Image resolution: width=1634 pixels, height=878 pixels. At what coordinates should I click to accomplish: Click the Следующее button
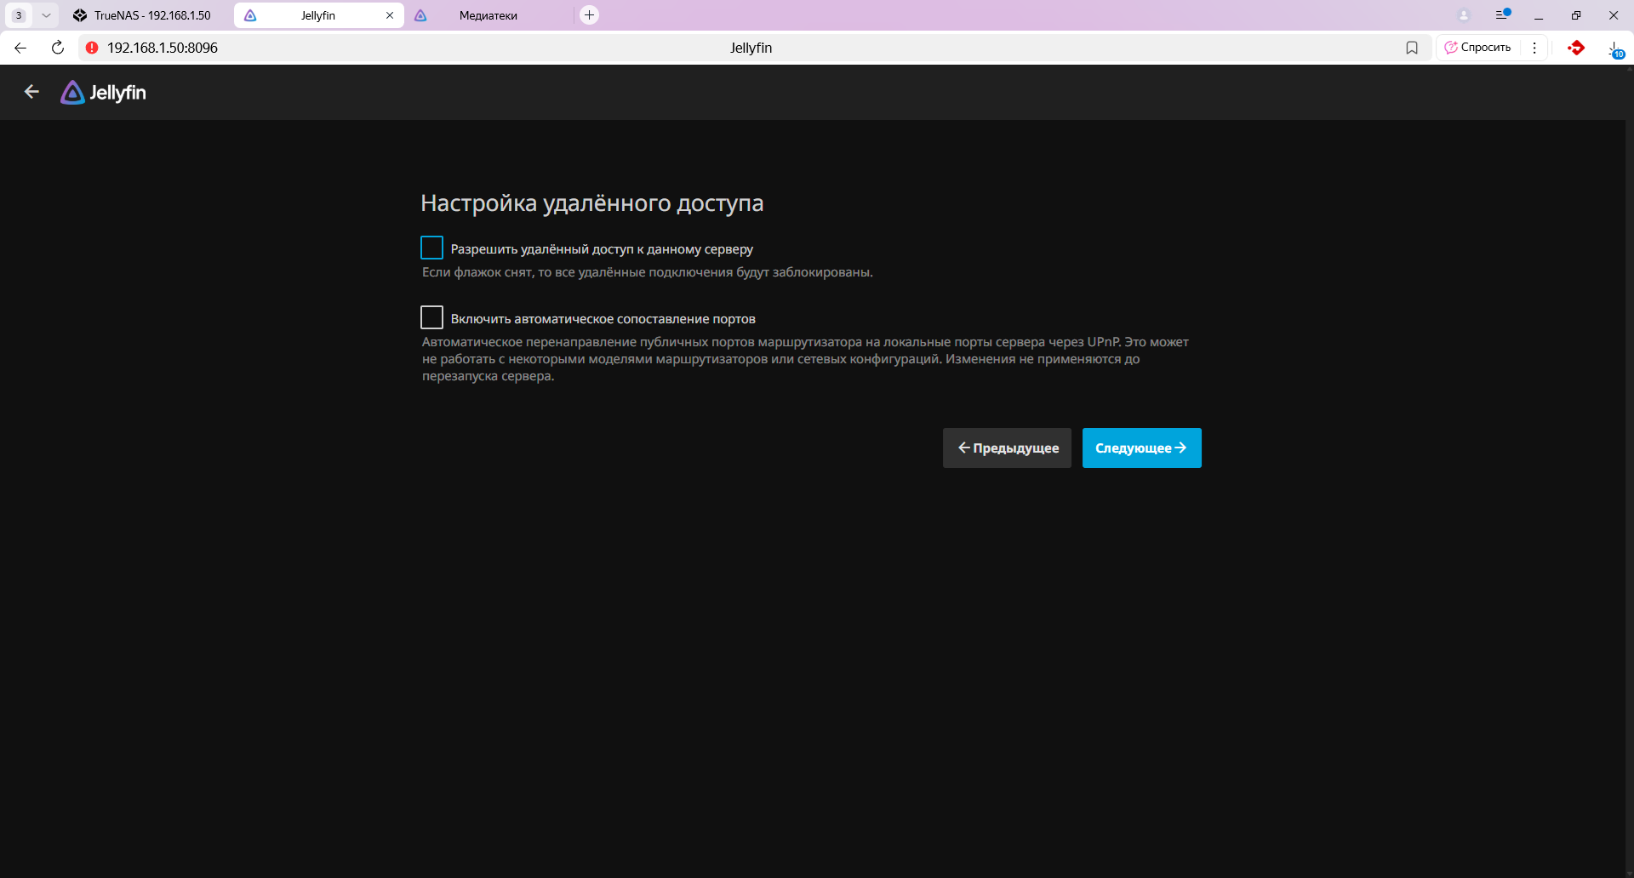1141,448
